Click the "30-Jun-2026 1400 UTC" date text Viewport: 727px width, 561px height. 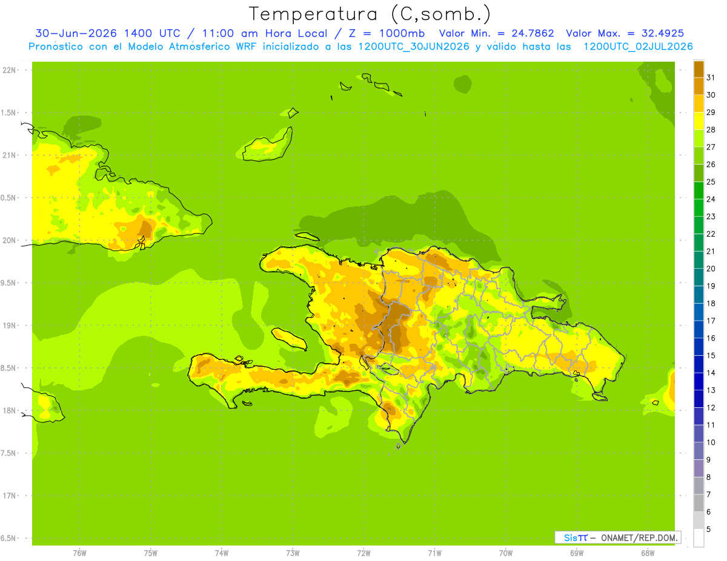pos(107,33)
